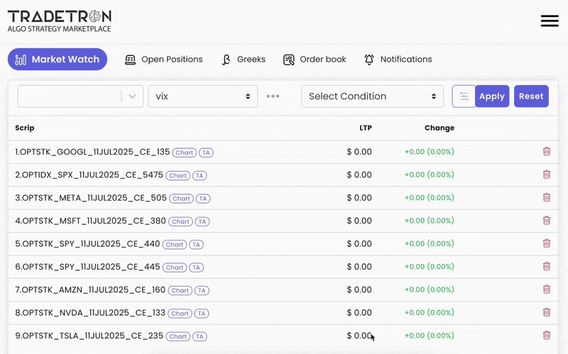Open Chart for GOOGL_11JUL2025_CE_135
Viewport: 568px width, 354px height.
coord(185,153)
